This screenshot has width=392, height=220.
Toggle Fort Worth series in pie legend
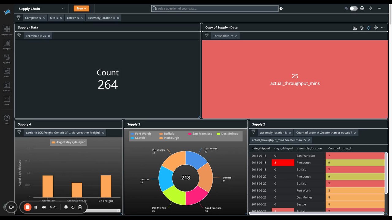(141, 134)
